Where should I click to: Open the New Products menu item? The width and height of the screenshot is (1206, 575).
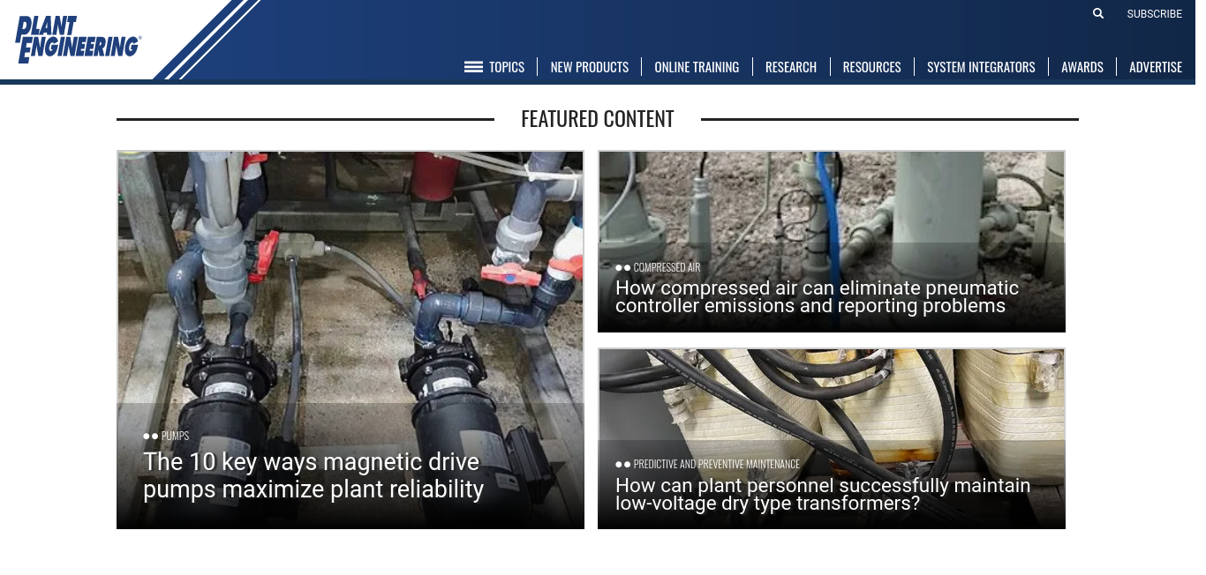point(589,67)
